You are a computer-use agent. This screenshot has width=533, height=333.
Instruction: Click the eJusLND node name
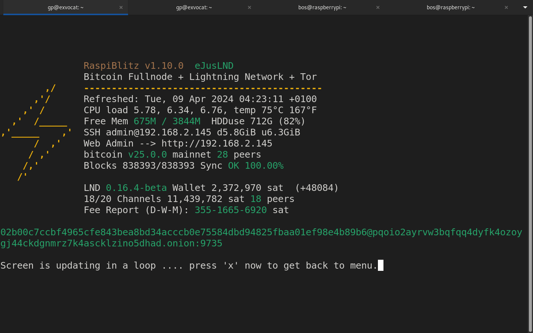point(214,66)
